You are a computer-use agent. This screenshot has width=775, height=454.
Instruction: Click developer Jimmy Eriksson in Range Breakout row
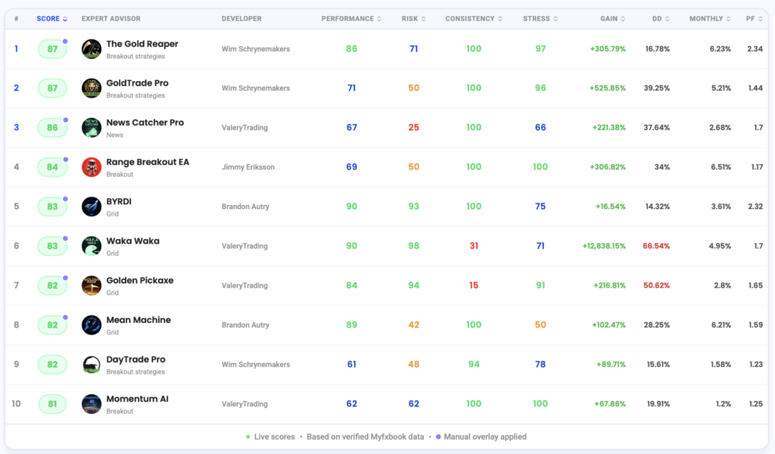pos(248,167)
